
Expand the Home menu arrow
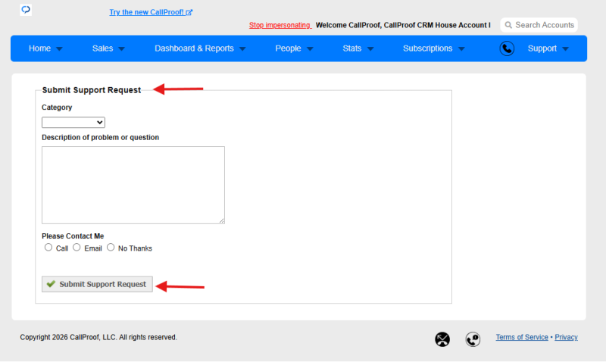tap(59, 49)
